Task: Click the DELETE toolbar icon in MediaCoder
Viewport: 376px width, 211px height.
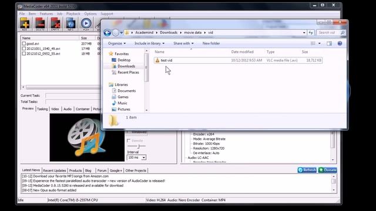Action: (40, 24)
